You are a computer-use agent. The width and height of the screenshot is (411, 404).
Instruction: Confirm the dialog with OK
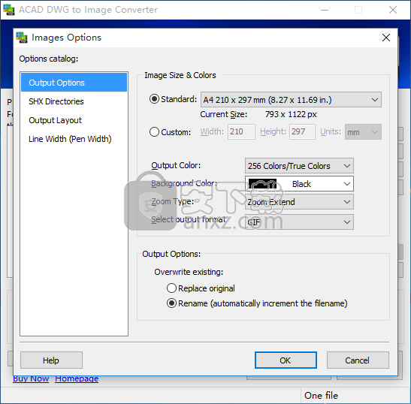coord(286,360)
